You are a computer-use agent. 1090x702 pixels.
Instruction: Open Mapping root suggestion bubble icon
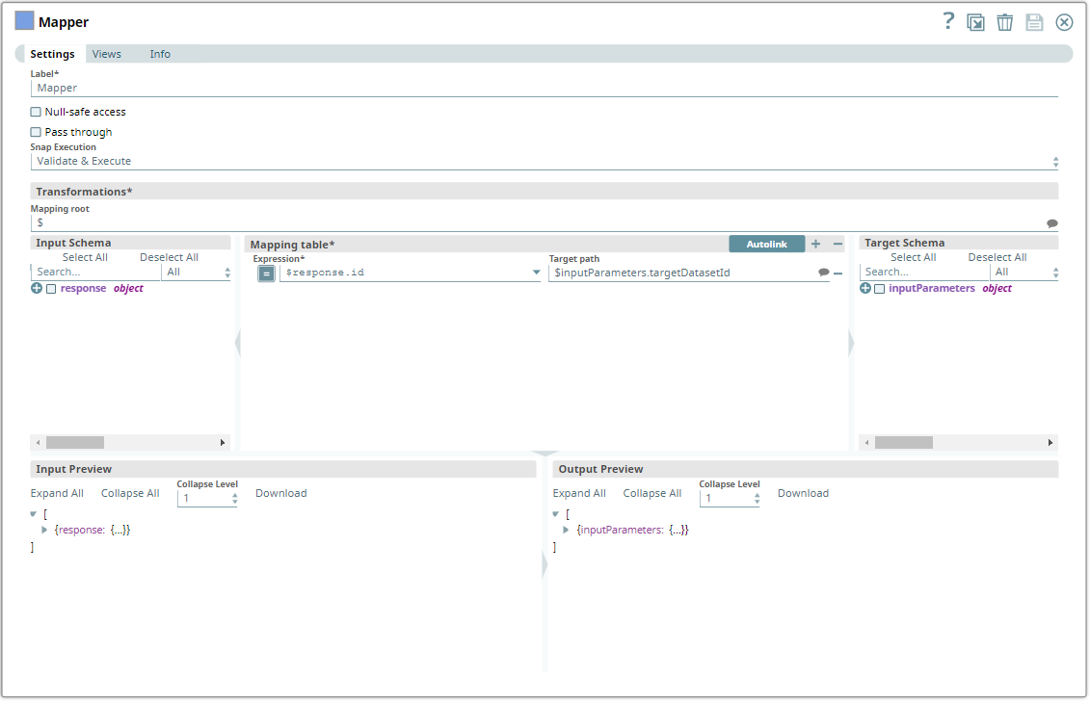(1052, 223)
